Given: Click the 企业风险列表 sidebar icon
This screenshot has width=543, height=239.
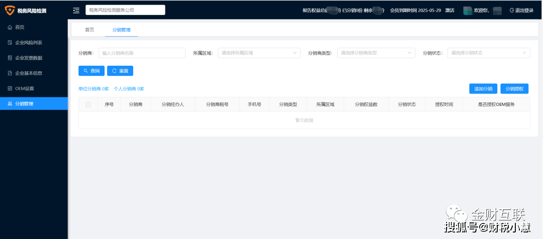Looking at the screenshot, I should pyautogui.click(x=10, y=43).
